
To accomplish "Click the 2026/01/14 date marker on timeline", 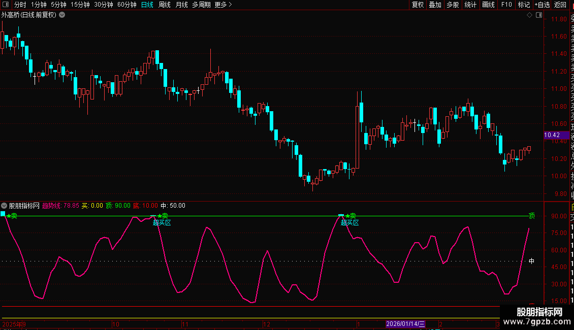I will coord(405,324).
